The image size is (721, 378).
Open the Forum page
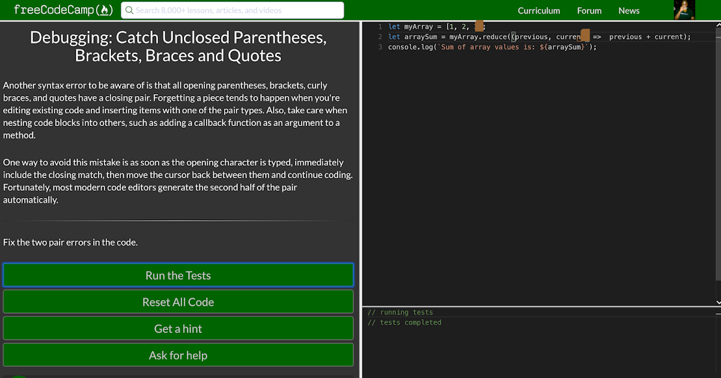coord(589,10)
